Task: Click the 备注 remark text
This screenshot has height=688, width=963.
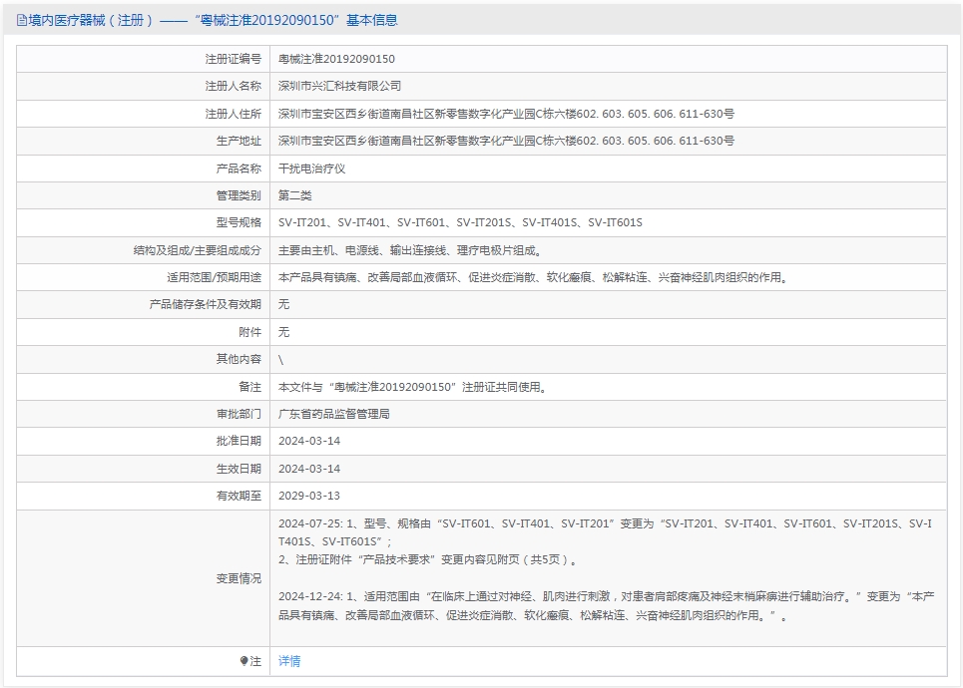Action: tap(413, 387)
